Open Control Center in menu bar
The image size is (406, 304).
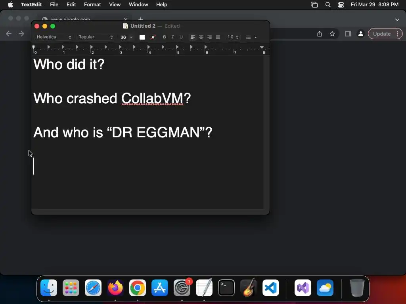tap(341, 5)
